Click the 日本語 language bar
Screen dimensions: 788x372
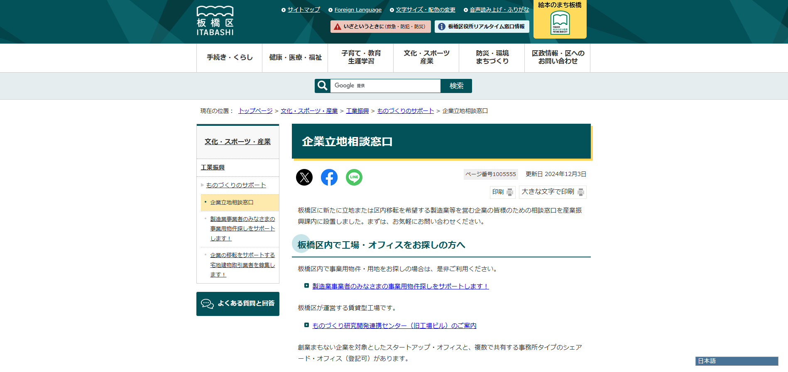click(x=737, y=361)
